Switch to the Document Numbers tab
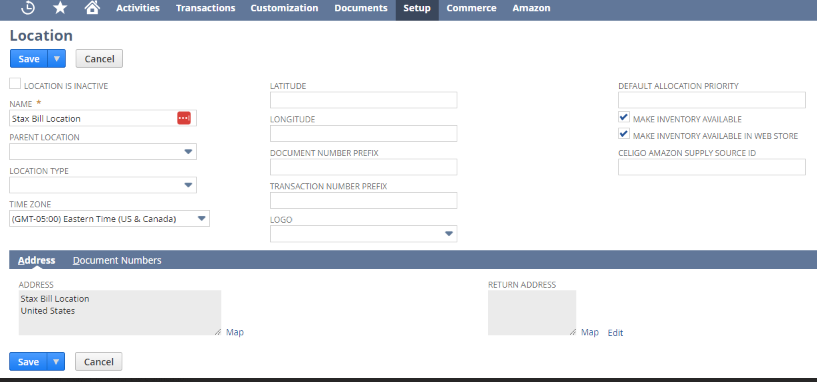 117,260
